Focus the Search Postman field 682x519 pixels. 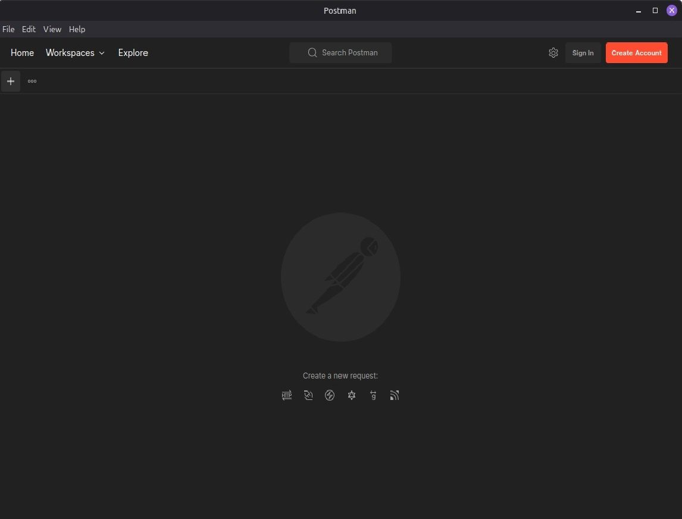pyautogui.click(x=340, y=52)
